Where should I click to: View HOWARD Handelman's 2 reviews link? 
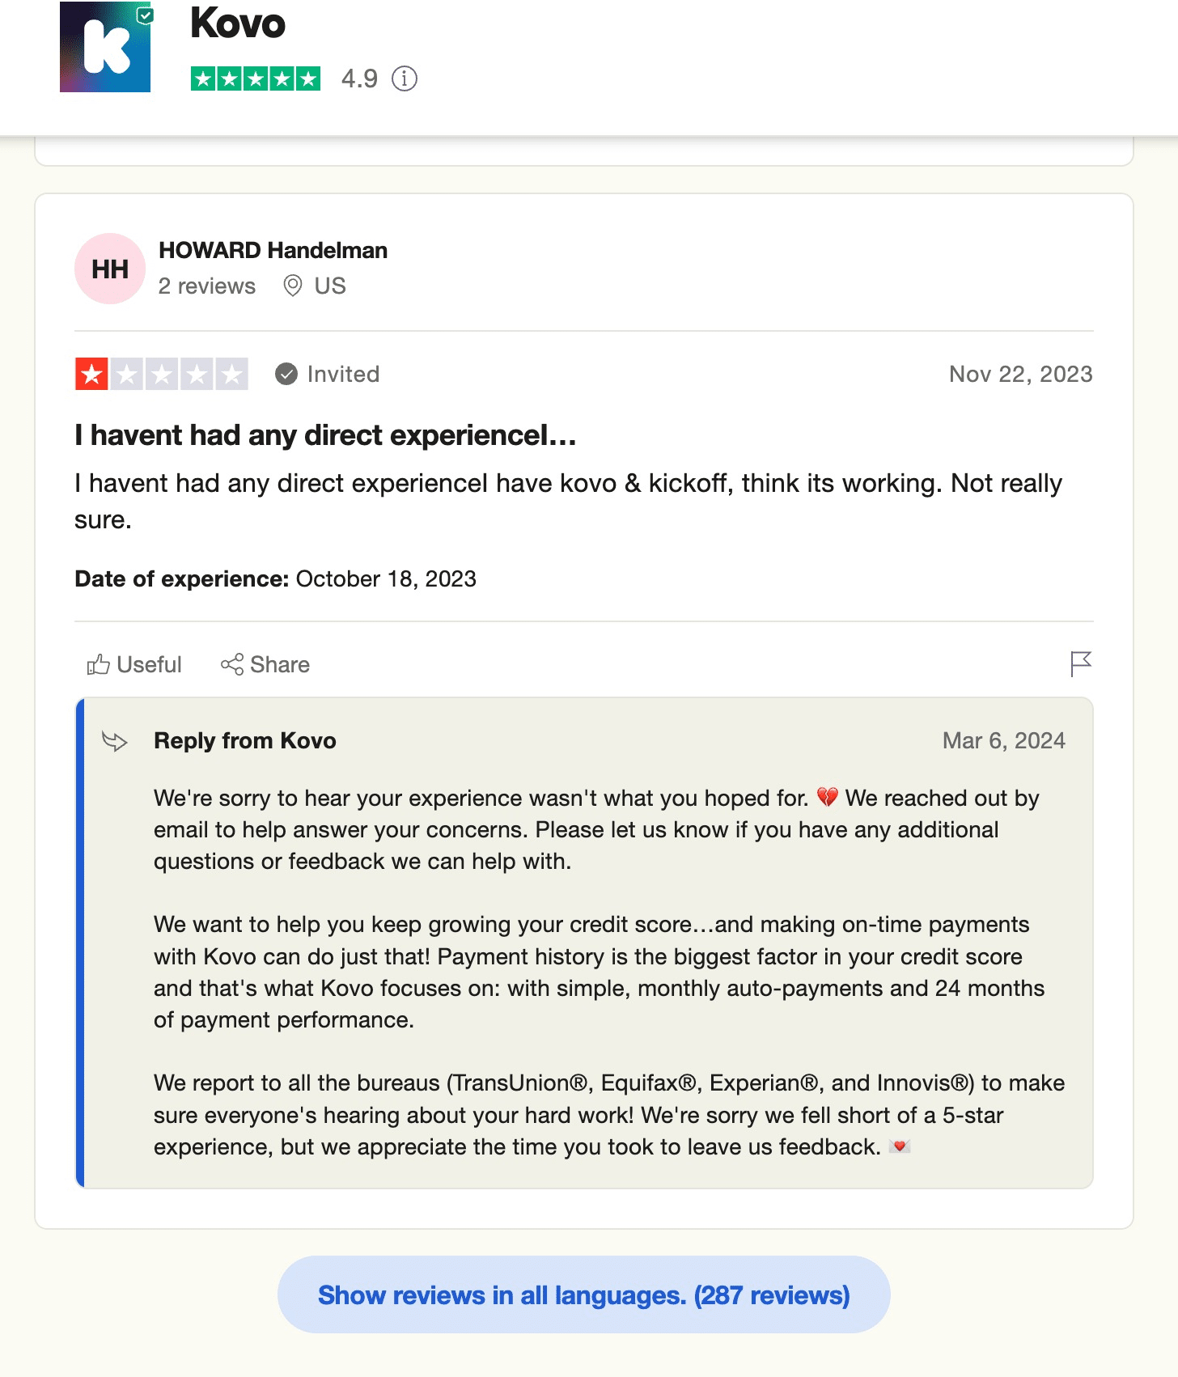(207, 286)
